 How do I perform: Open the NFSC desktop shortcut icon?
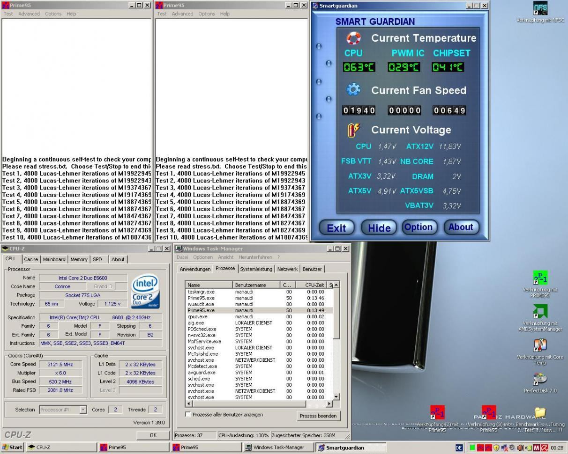coord(540,9)
